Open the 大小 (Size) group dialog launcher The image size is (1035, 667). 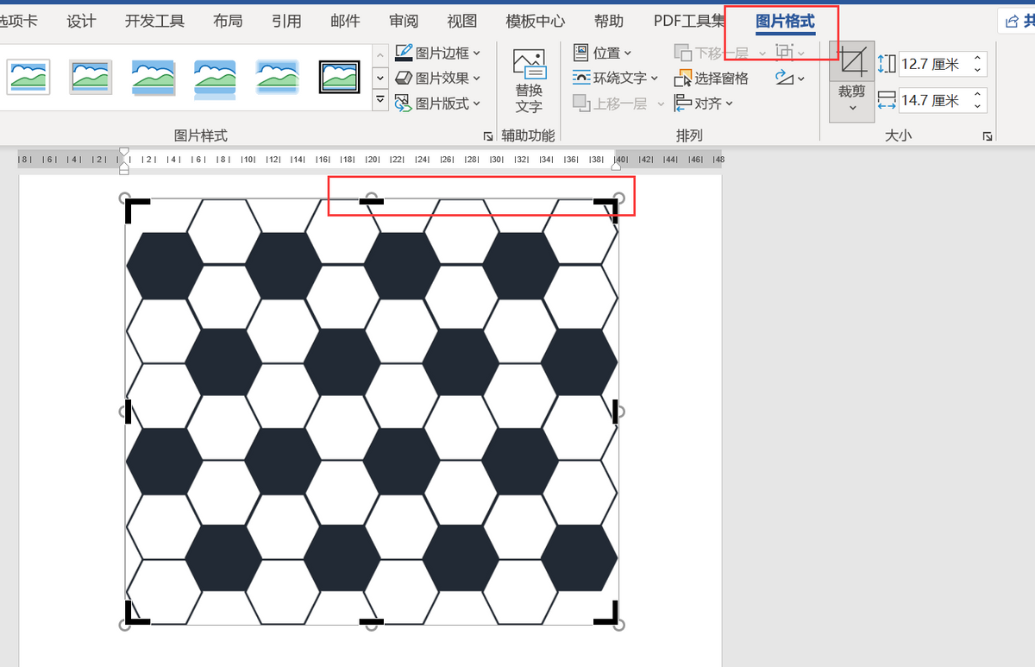point(988,136)
